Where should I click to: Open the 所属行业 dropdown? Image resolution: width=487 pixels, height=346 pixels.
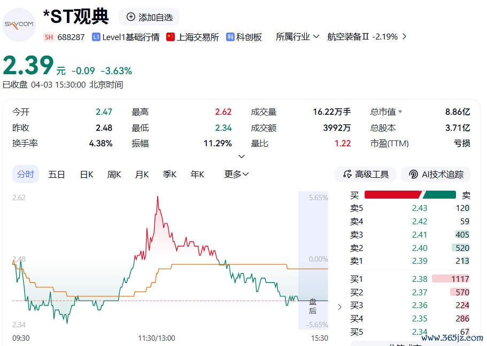point(297,37)
